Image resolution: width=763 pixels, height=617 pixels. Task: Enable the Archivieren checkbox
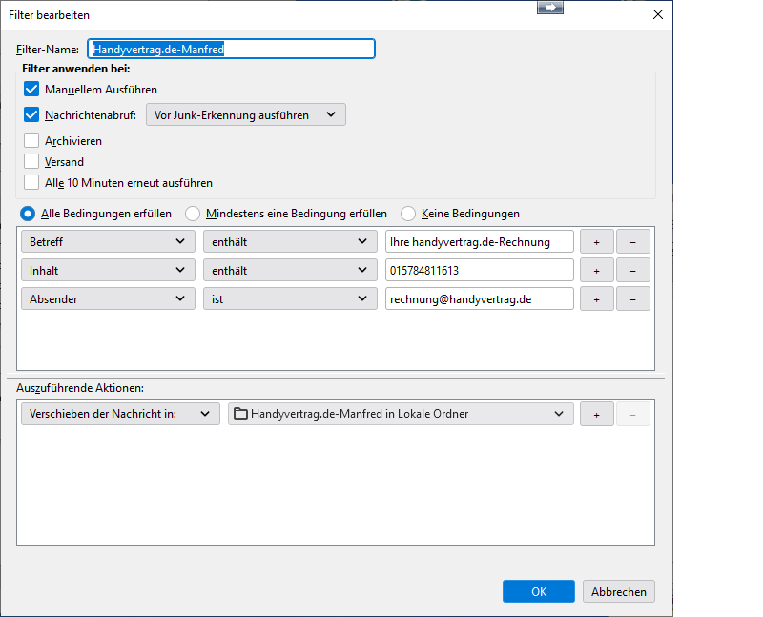pos(31,140)
